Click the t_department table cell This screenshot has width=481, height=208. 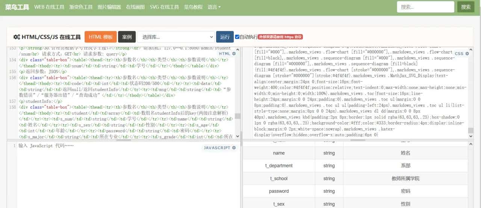[x=279, y=166]
